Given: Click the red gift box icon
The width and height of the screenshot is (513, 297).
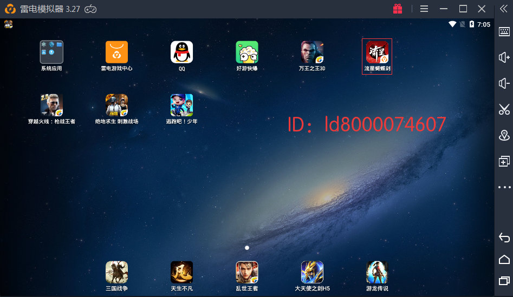Looking at the screenshot, I should pos(398,9).
